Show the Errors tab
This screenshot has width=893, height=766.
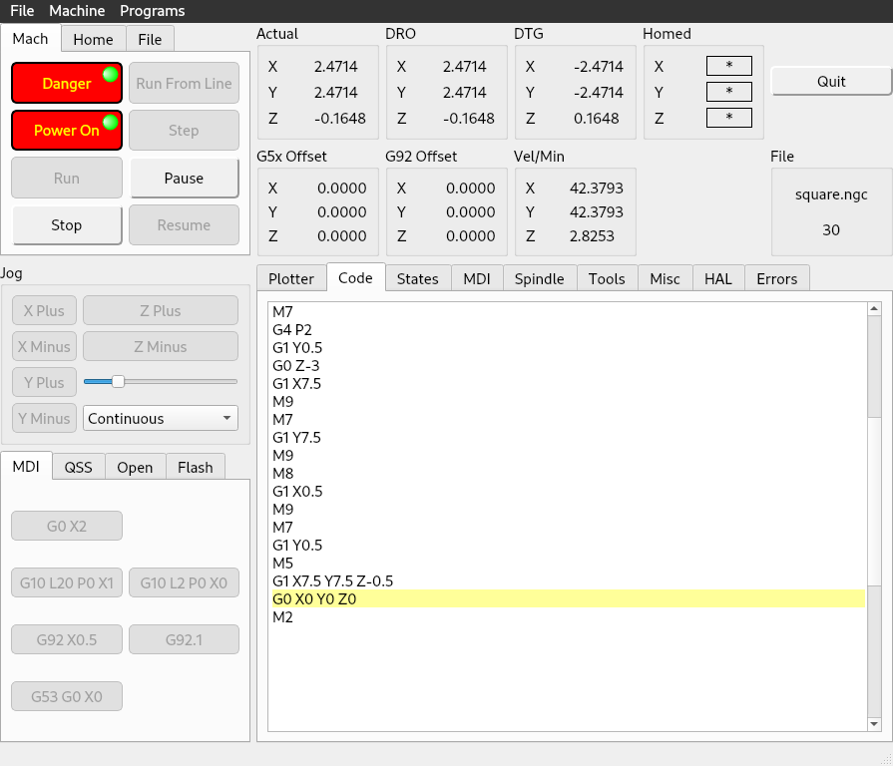776,279
